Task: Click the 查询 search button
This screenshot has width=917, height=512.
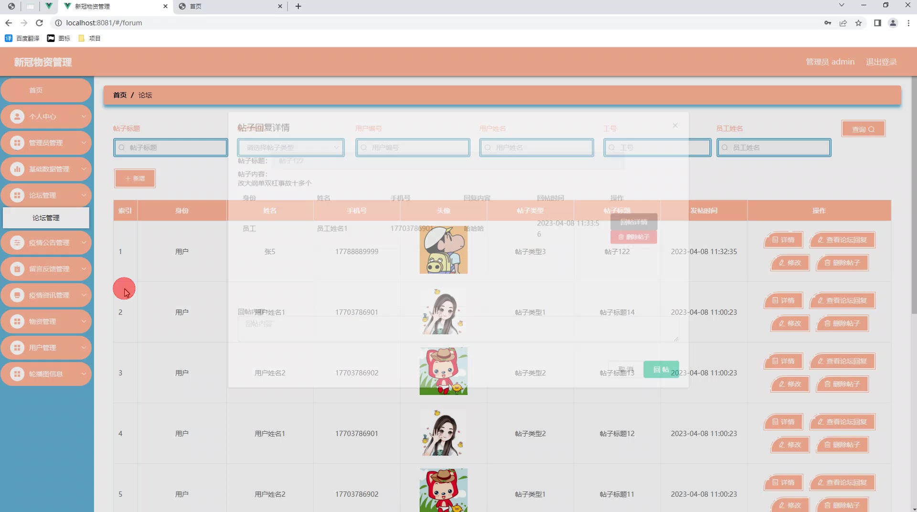Action: [x=863, y=129]
